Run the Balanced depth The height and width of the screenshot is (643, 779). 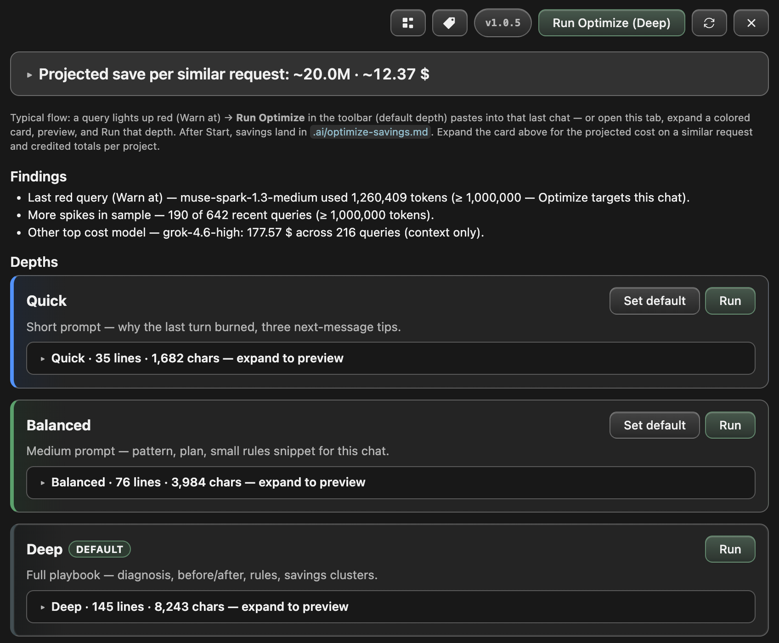point(730,425)
